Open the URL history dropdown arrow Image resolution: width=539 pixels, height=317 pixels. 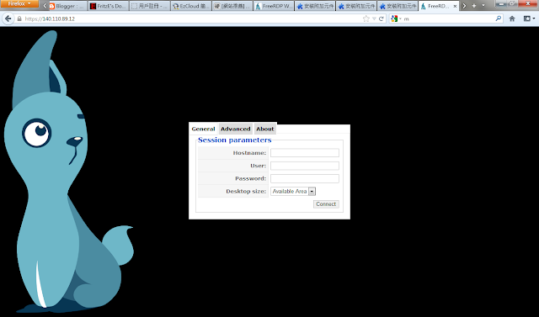[374, 18]
